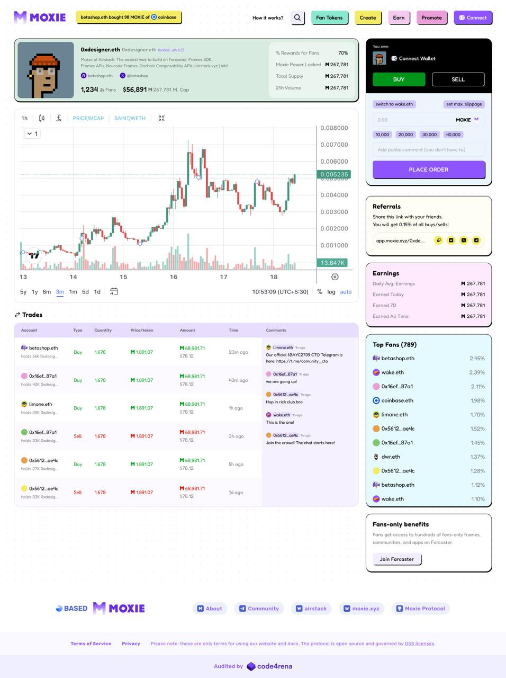This screenshot has height=678, width=506.
Task: Click the X @betashop profile badge
Action: coord(134,76)
